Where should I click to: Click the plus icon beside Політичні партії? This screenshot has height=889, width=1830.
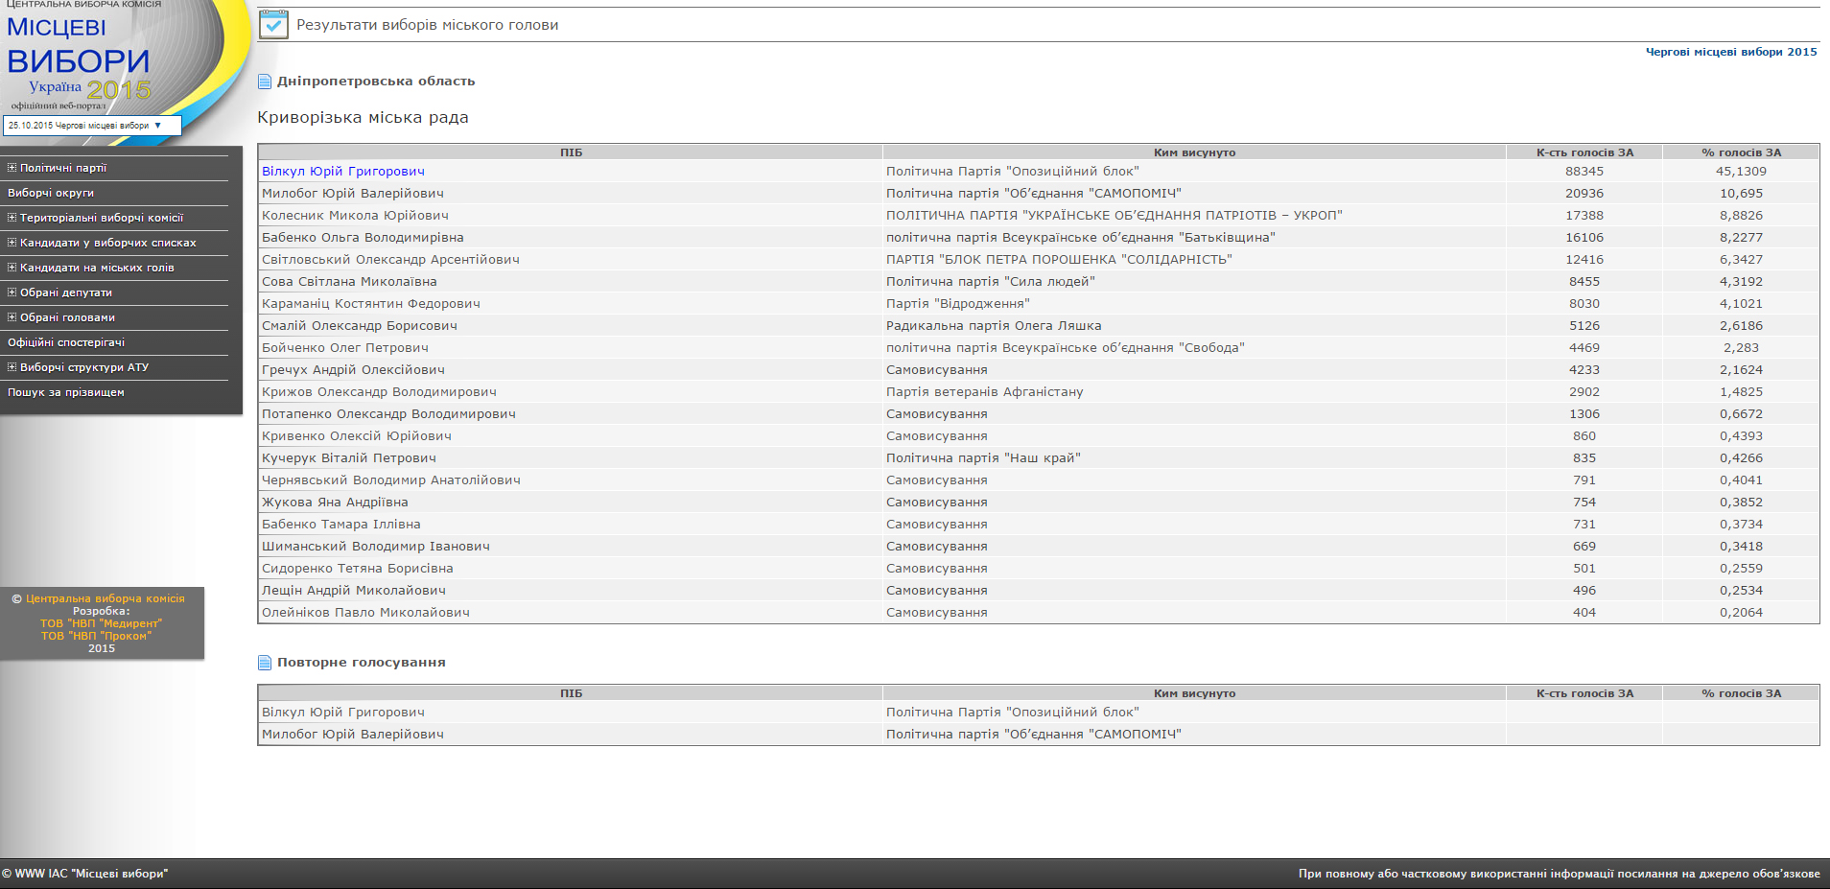(12, 168)
